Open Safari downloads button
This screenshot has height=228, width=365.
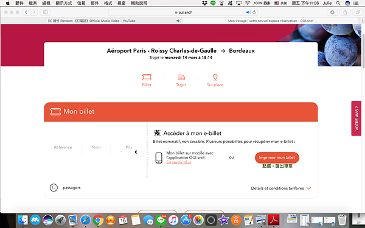click(332, 12)
